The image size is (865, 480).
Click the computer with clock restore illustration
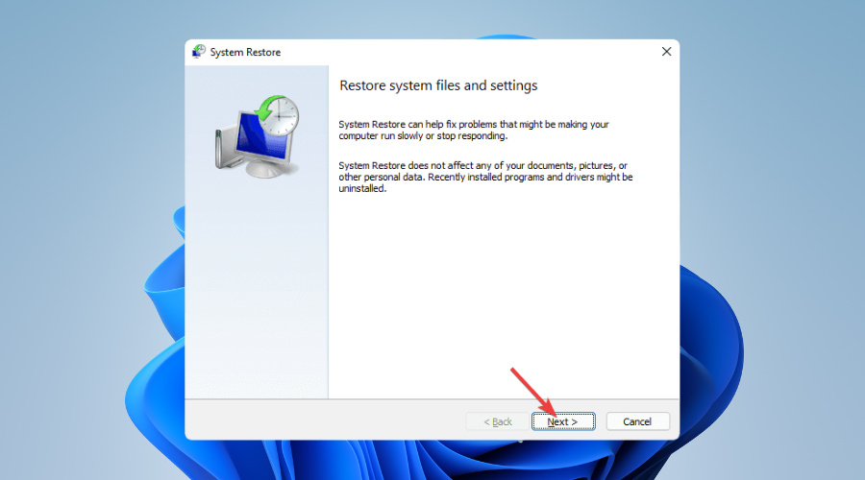pos(257,136)
